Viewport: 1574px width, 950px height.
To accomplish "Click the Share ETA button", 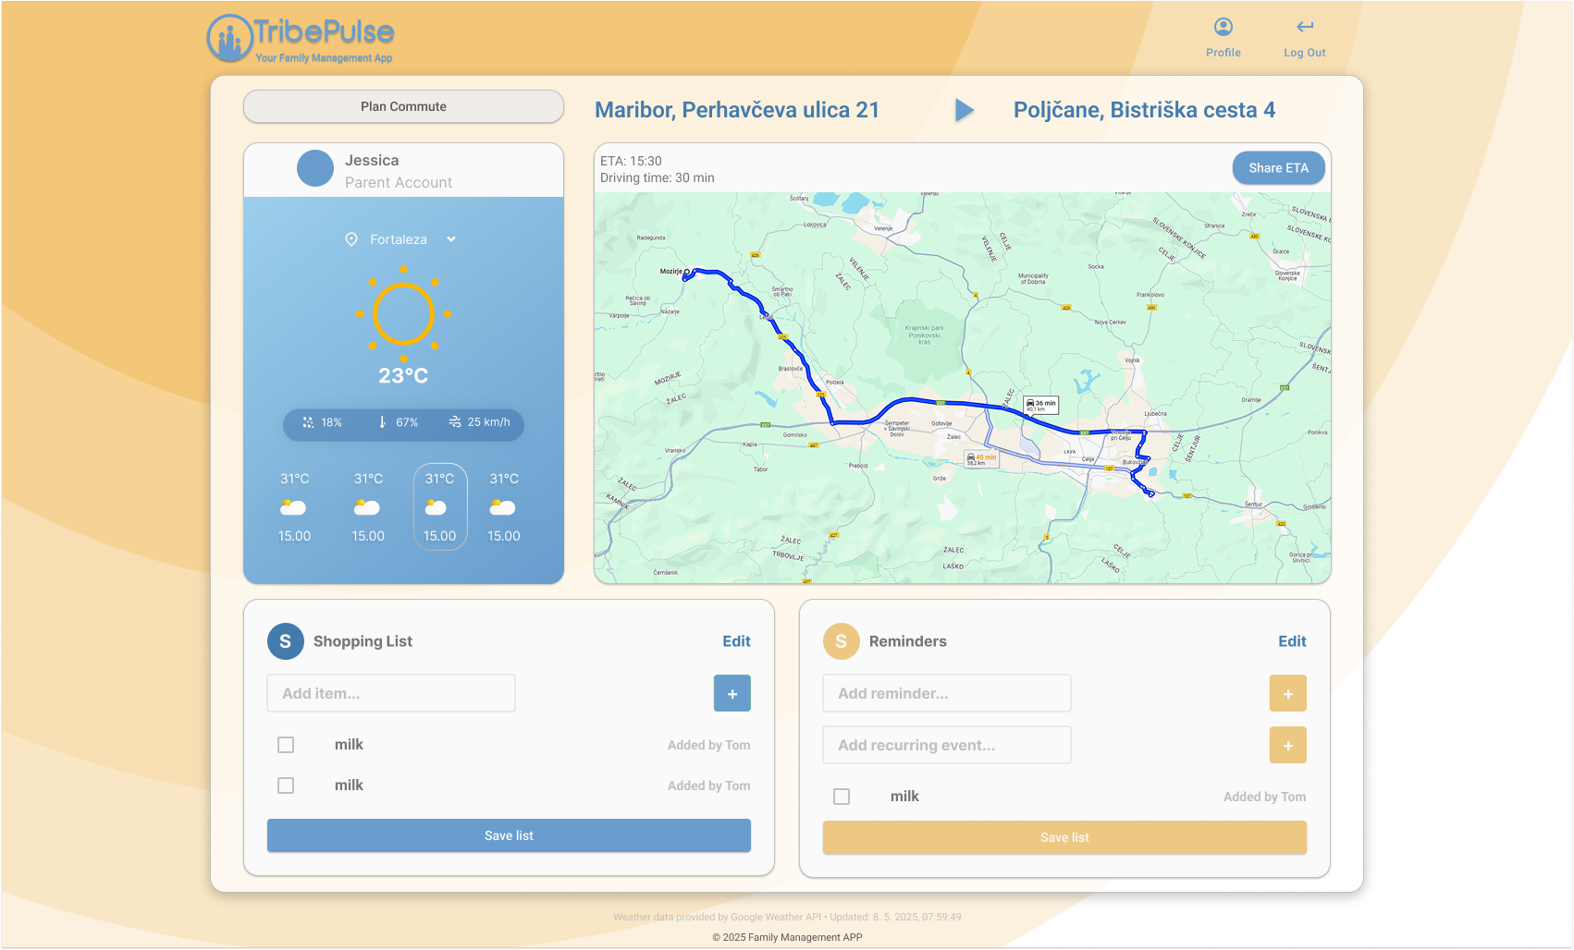I will point(1278,167).
